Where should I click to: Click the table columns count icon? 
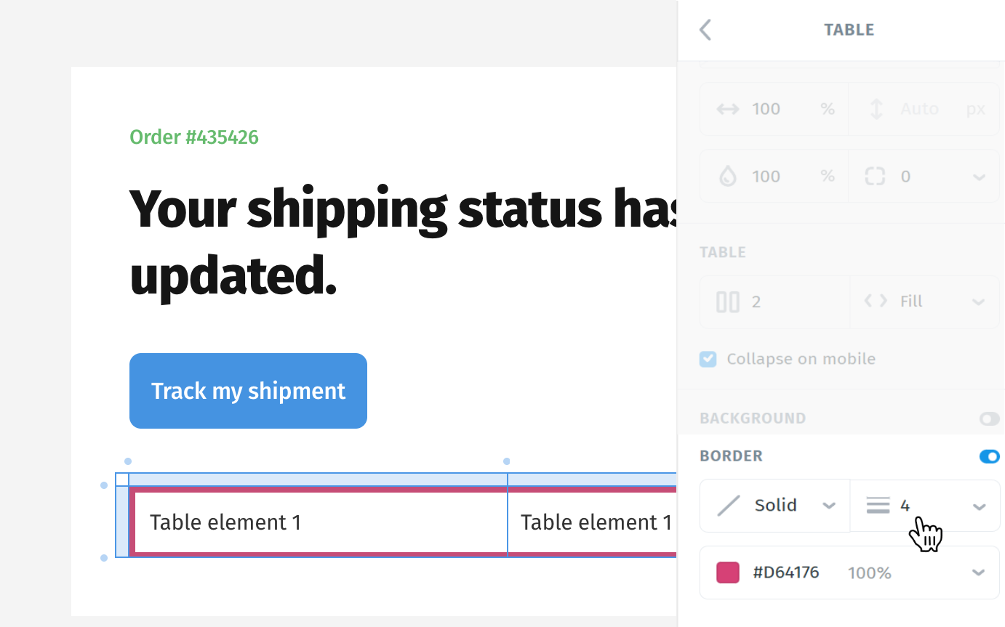[727, 302]
